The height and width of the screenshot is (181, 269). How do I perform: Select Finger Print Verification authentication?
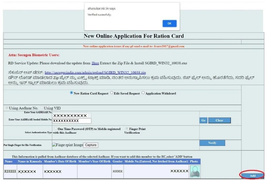[127, 128]
